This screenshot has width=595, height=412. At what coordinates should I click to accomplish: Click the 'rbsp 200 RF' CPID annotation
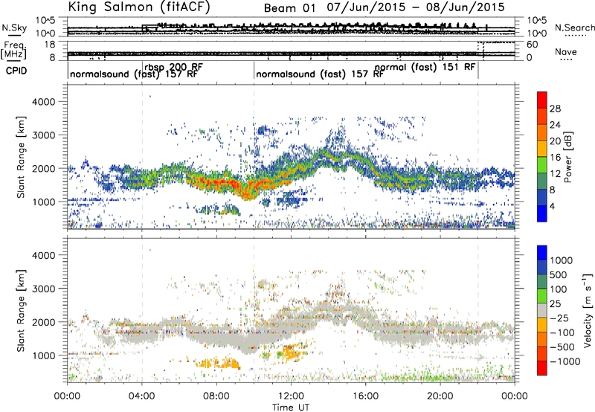click(173, 67)
